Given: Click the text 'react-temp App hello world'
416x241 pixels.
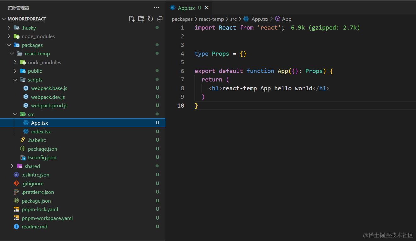Looking at the screenshot, I should [x=267, y=88].
